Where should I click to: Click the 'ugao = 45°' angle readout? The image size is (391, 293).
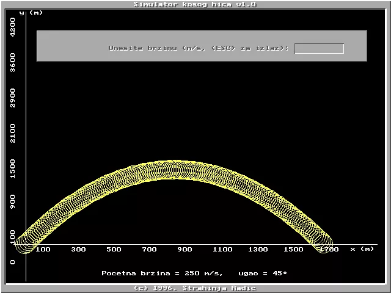[x=263, y=273]
